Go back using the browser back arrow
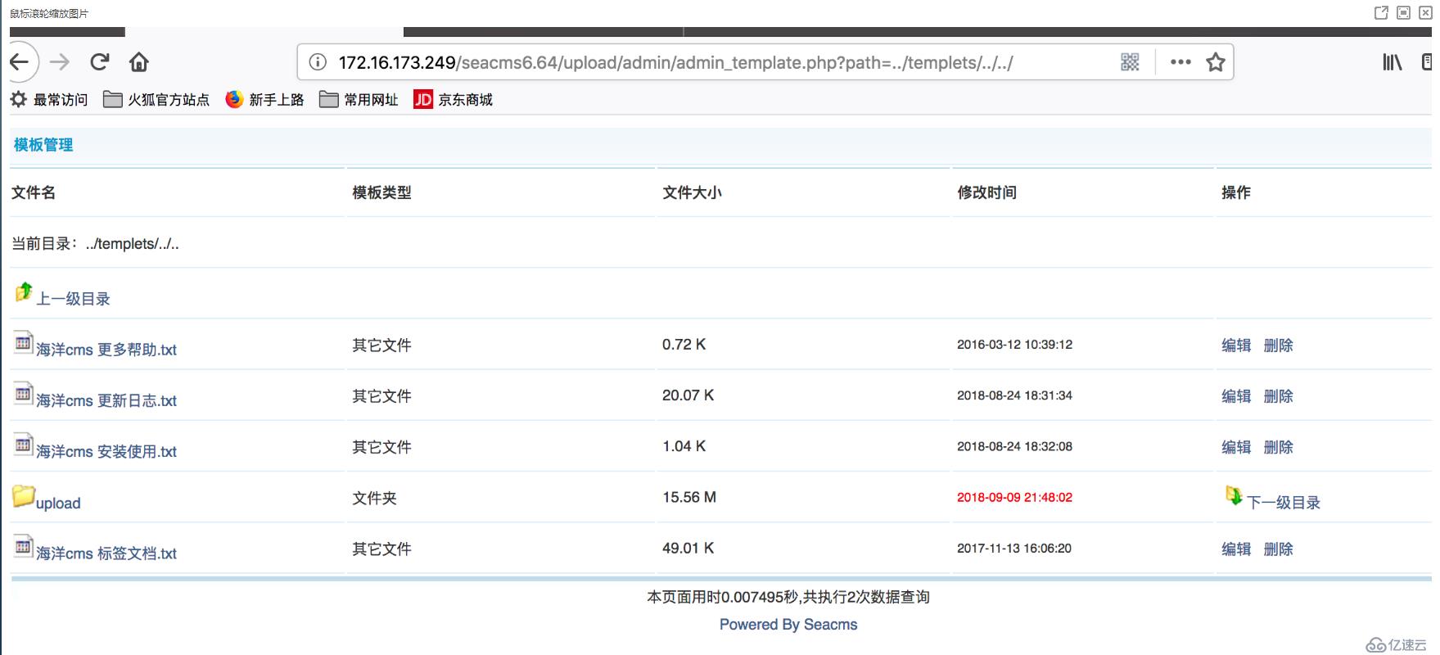1440x655 pixels. (20, 62)
